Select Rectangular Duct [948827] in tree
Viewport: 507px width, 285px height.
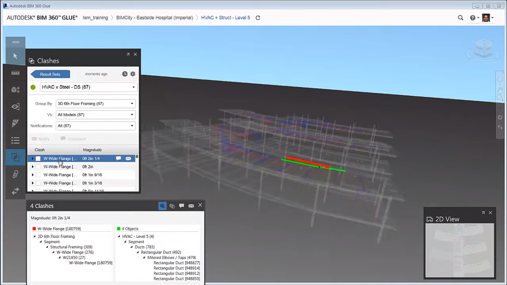coord(177,263)
